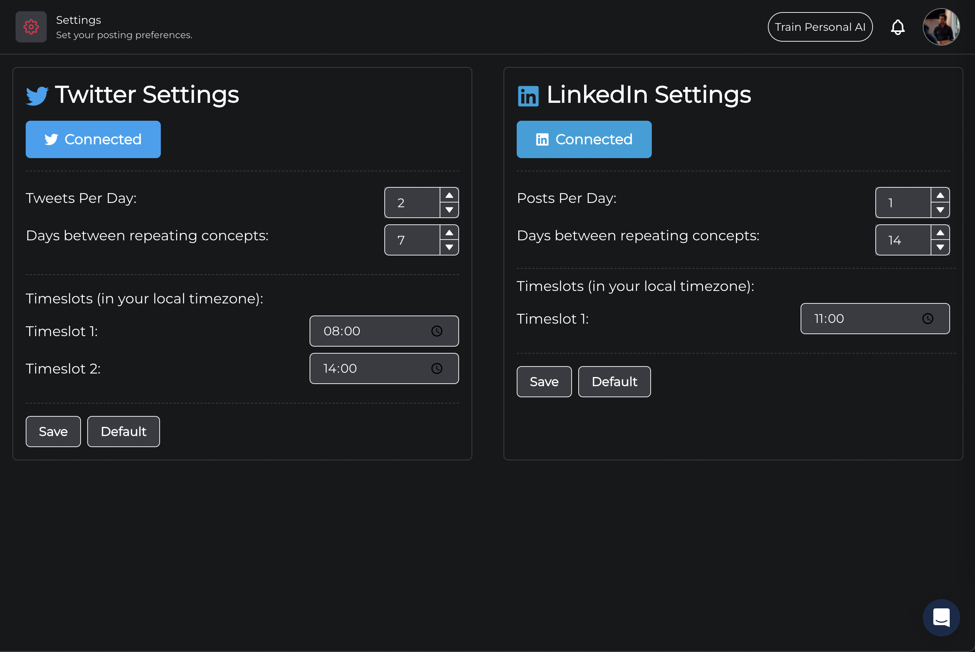
Task: Increase Twitter days between repeating concepts
Action: pyautogui.click(x=449, y=233)
